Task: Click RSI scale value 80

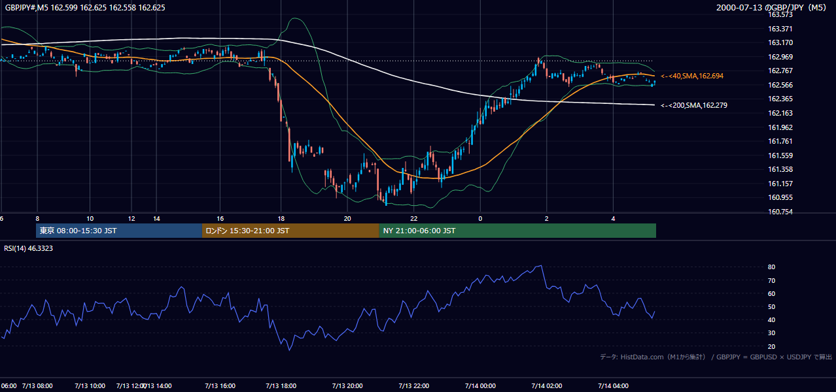Action: (772, 267)
